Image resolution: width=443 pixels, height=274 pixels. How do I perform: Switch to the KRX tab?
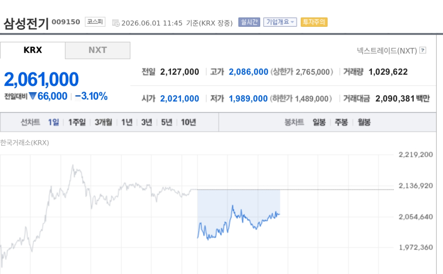coord(32,50)
